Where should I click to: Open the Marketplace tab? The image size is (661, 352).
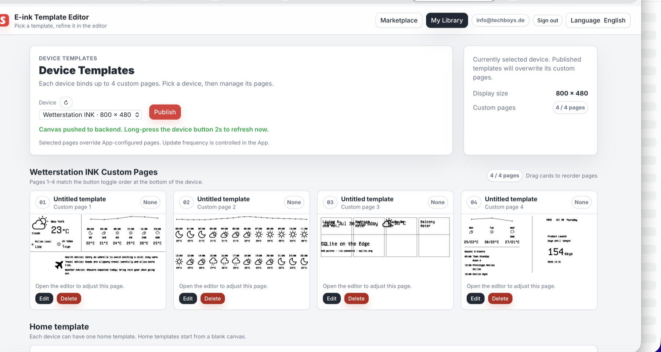399,20
